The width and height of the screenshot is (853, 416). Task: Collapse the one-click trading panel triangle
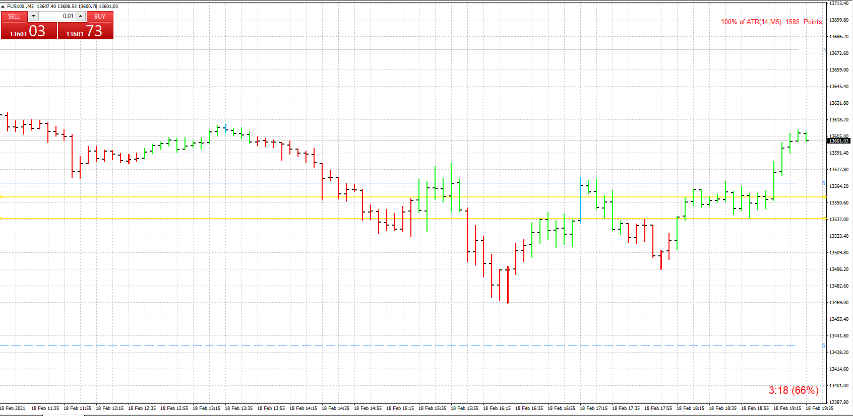(3, 7)
